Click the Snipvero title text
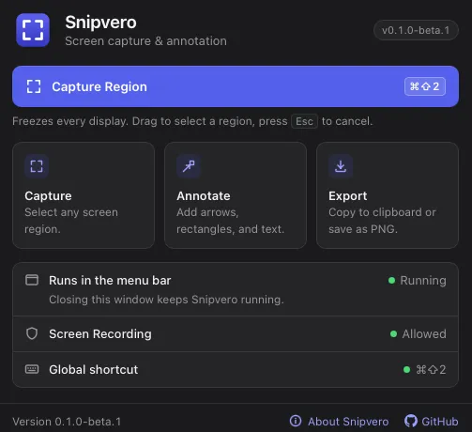472x432 pixels. [x=100, y=23]
